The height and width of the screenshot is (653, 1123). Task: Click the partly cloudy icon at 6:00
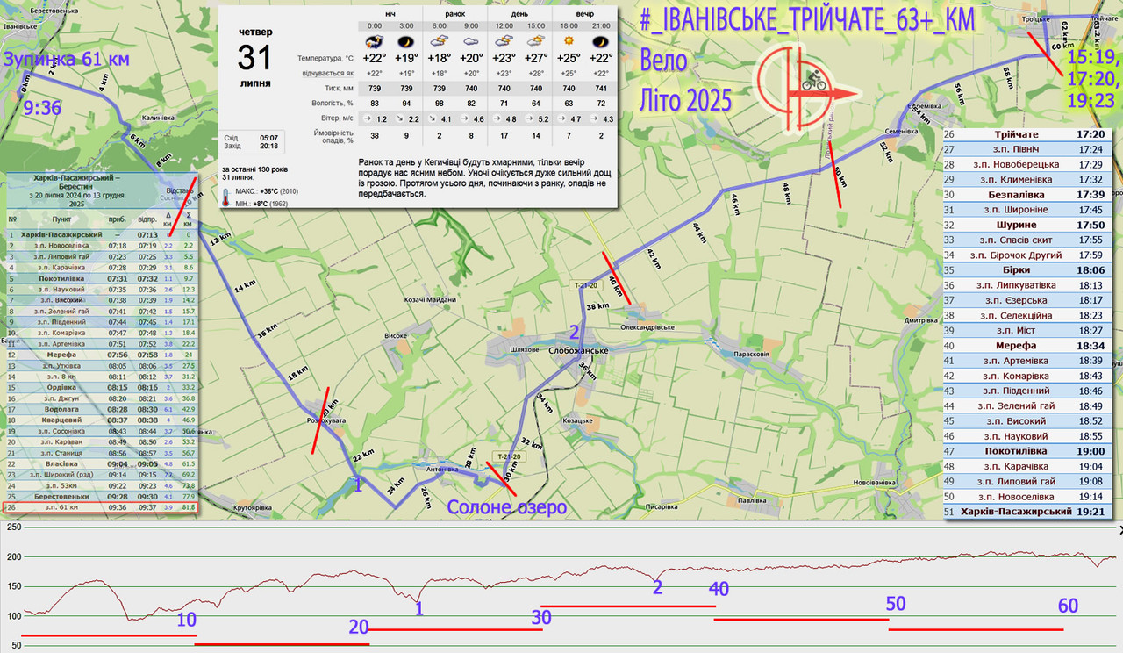440,41
